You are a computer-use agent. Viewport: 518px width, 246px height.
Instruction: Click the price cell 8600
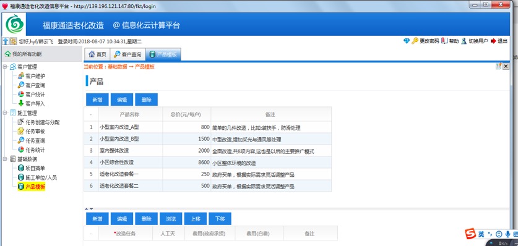187,162
